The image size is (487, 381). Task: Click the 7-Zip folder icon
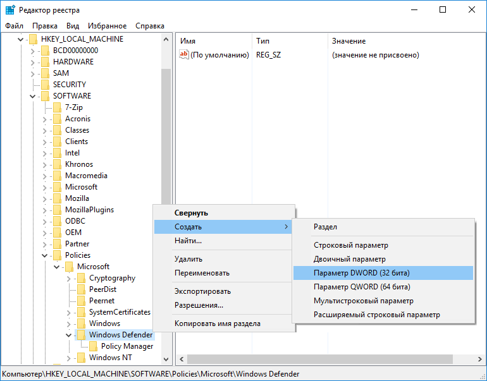pos(57,107)
